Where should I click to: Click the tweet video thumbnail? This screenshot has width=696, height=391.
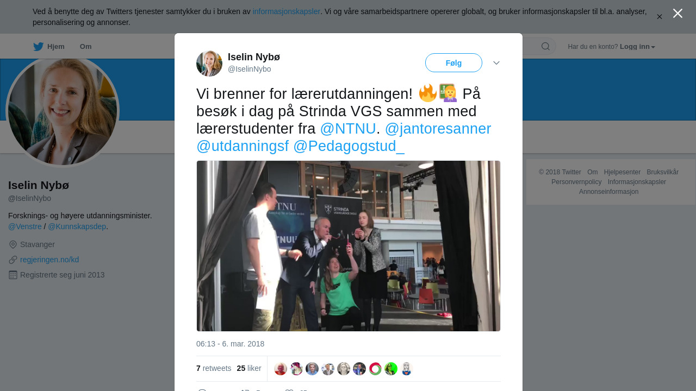(349, 246)
